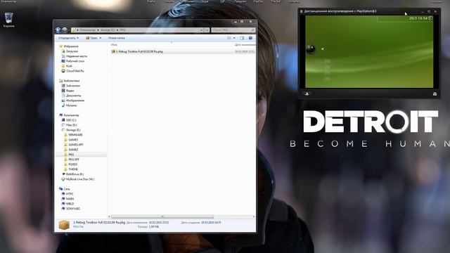Open the Recycle Bin desktop icon
450x253 pixels.
pyautogui.click(x=8, y=20)
